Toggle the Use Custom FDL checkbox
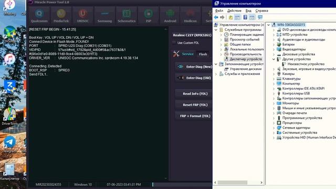 [174, 43]
